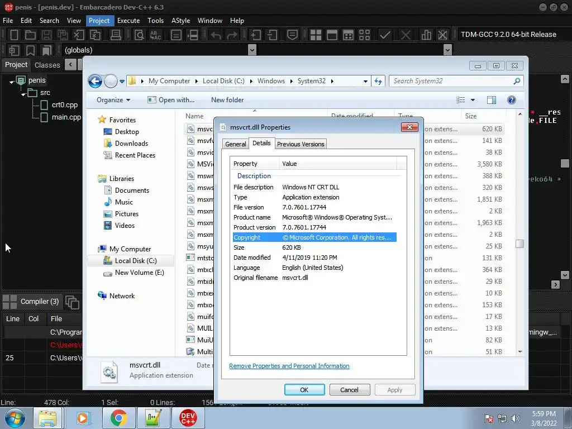
Task: Select the Compiler (3) tab
Action: tap(31, 302)
